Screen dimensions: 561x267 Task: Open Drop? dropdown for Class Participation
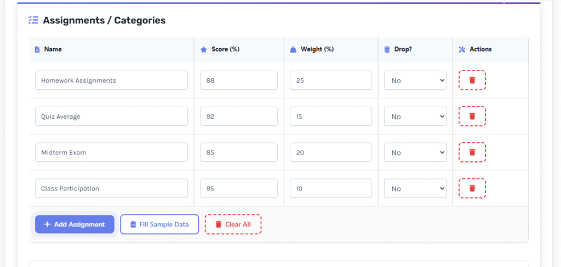(x=415, y=188)
